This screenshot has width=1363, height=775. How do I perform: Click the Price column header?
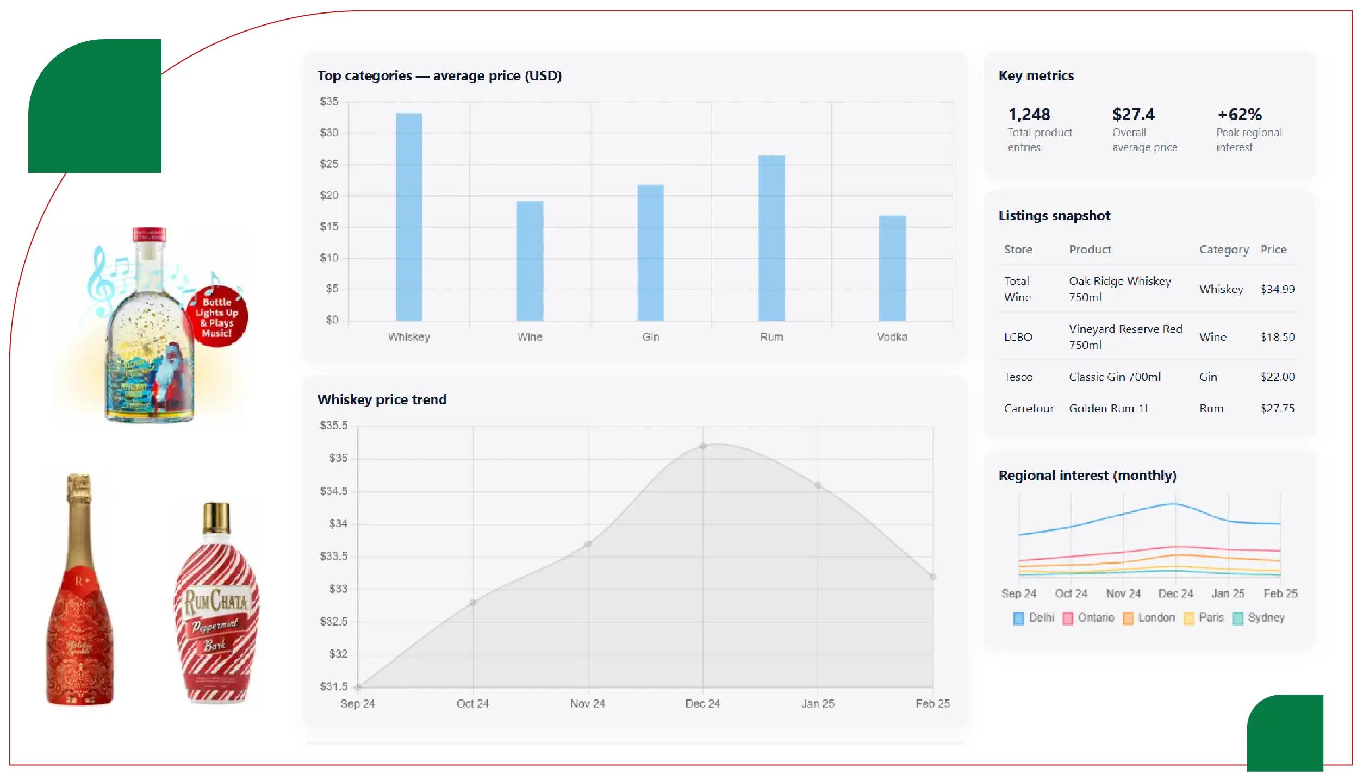pyautogui.click(x=1273, y=249)
